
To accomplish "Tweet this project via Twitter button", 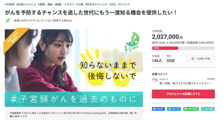I will coord(174,109).
